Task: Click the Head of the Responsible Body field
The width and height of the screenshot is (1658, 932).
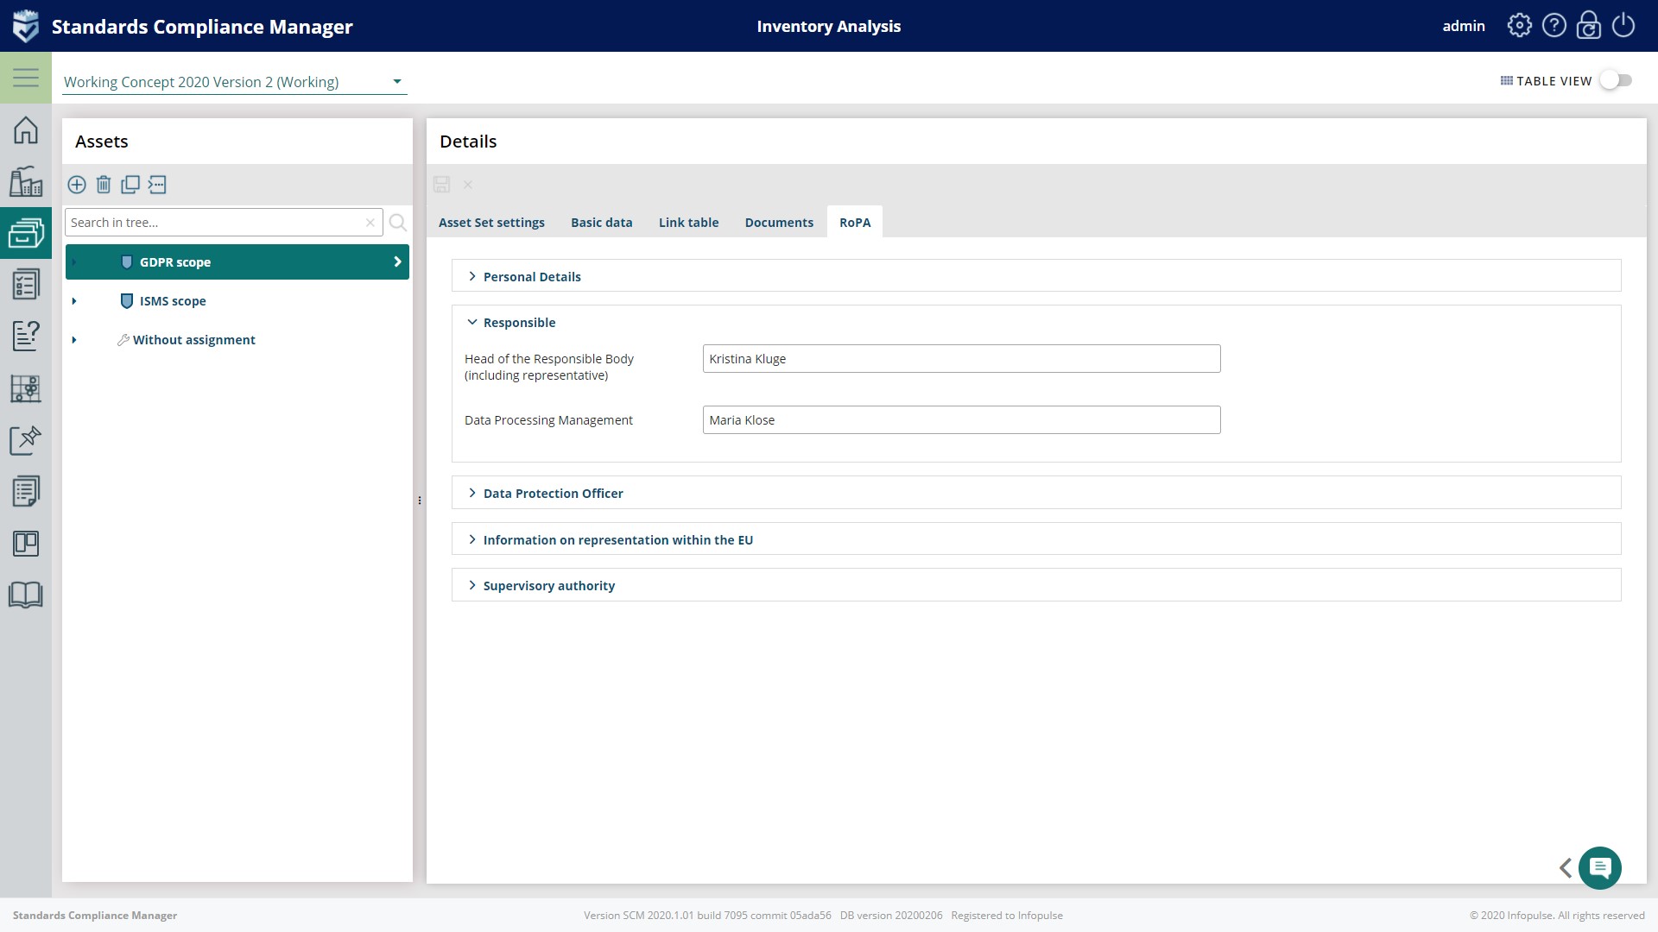Action: click(961, 359)
